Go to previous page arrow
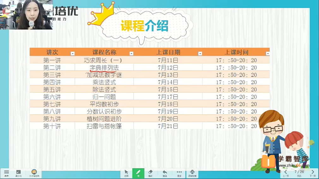The width and height of the screenshot is (319, 179). tap(286, 173)
